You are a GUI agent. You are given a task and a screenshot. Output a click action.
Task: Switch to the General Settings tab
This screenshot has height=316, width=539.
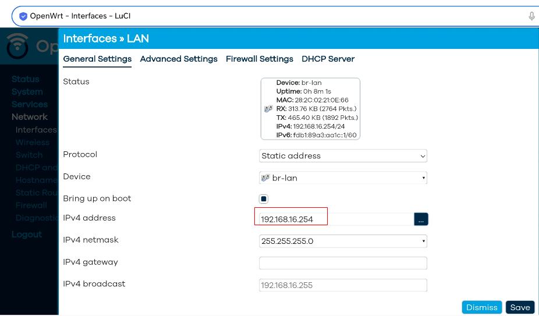coord(97,59)
